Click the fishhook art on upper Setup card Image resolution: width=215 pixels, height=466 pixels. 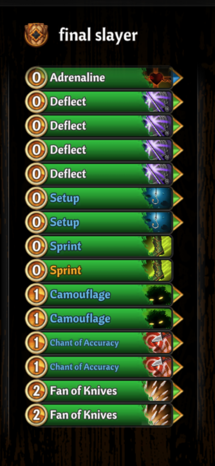tap(157, 198)
